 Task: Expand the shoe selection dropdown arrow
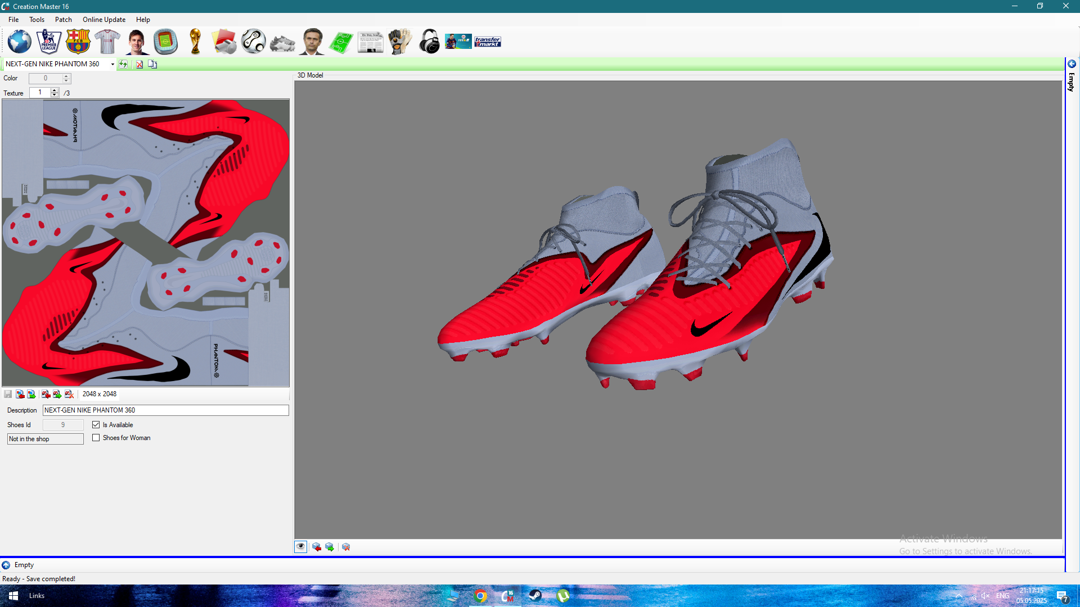(x=112, y=64)
